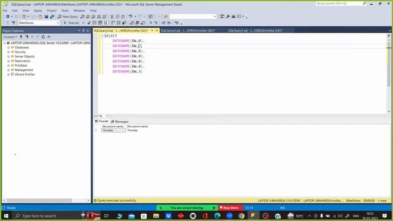Click the Increase Indent icon
The height and width of the screenshot is (221, 393).
click(169, 23)
